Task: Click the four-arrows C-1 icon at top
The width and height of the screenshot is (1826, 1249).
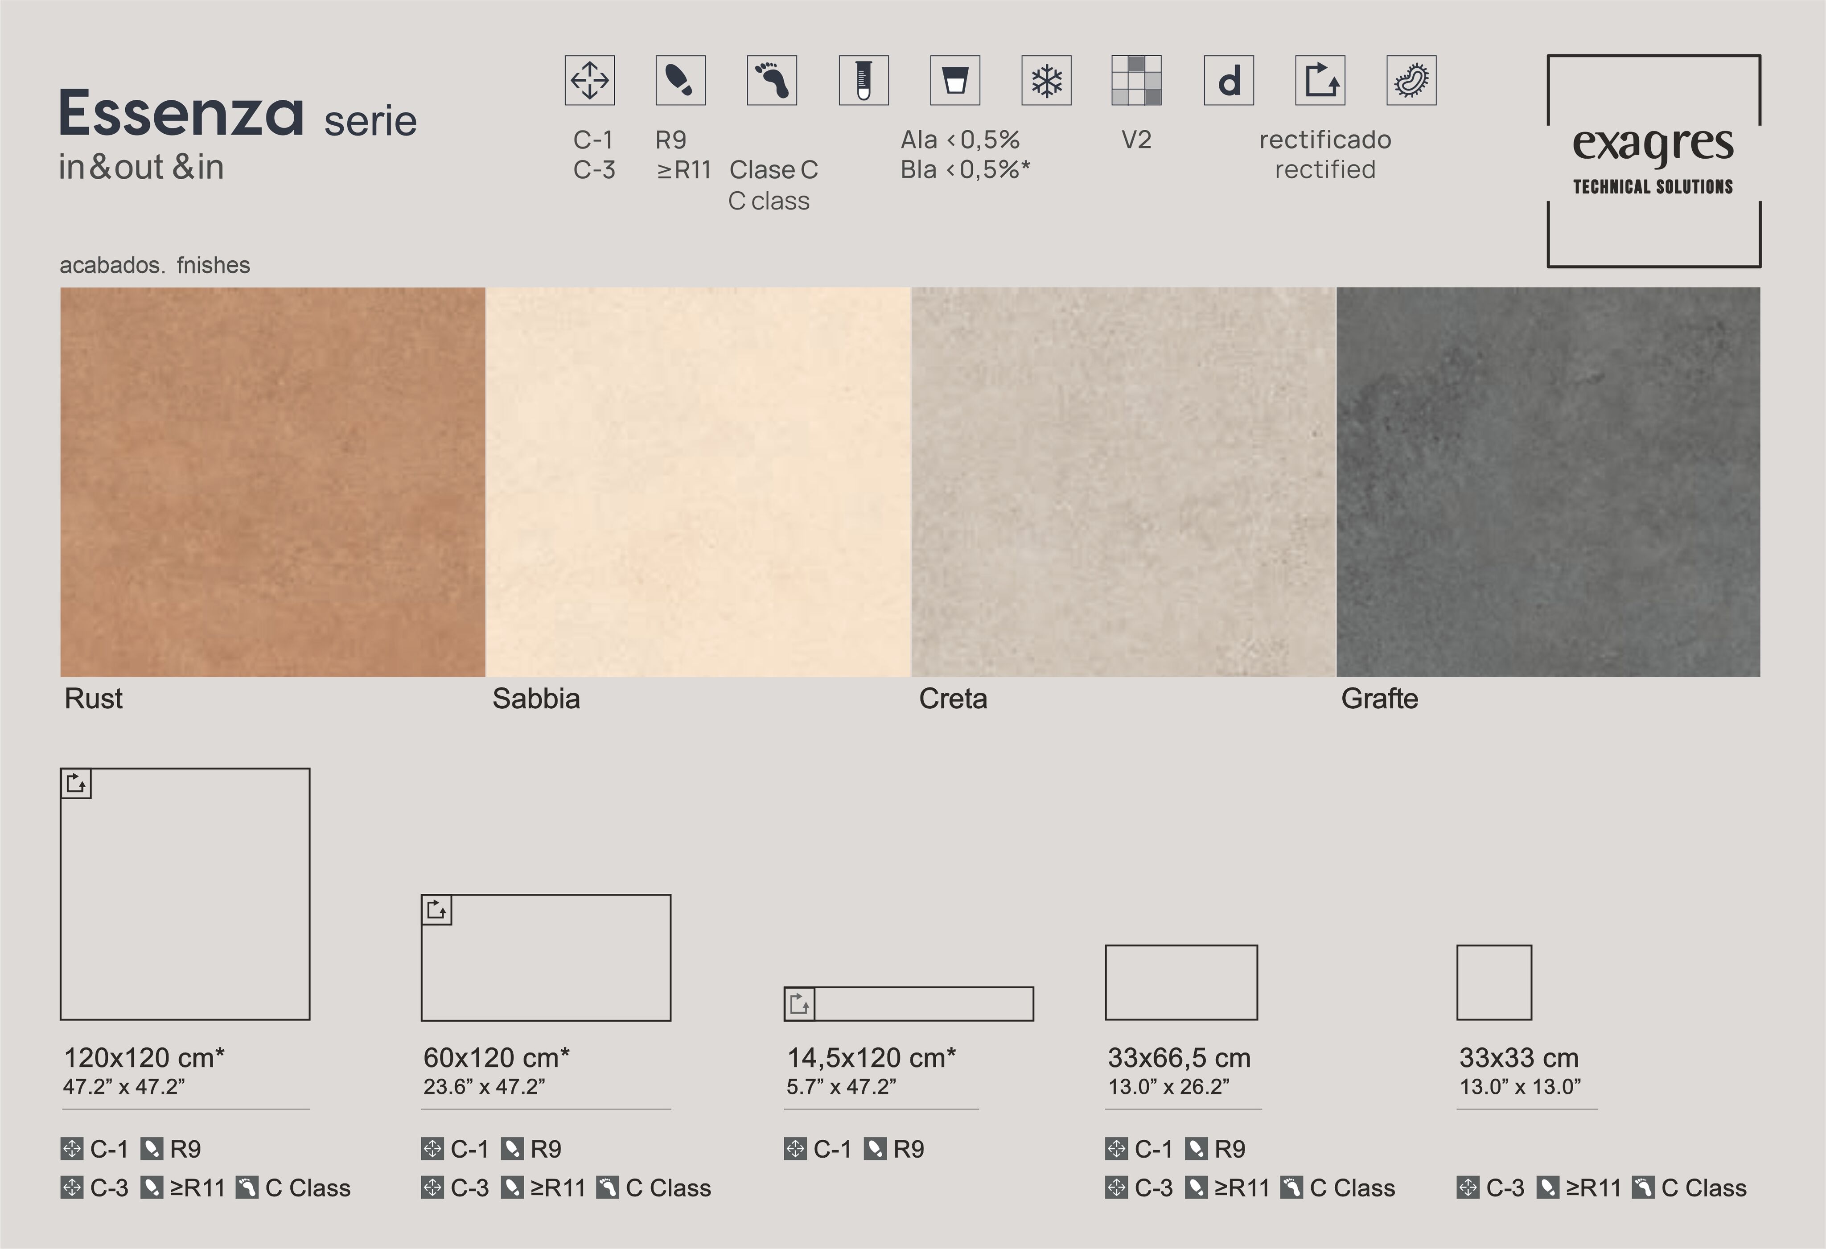Action: pyautogui.click(x=589, y=80)
